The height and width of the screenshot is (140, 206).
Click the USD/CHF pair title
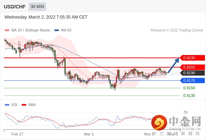click(15, 7)
